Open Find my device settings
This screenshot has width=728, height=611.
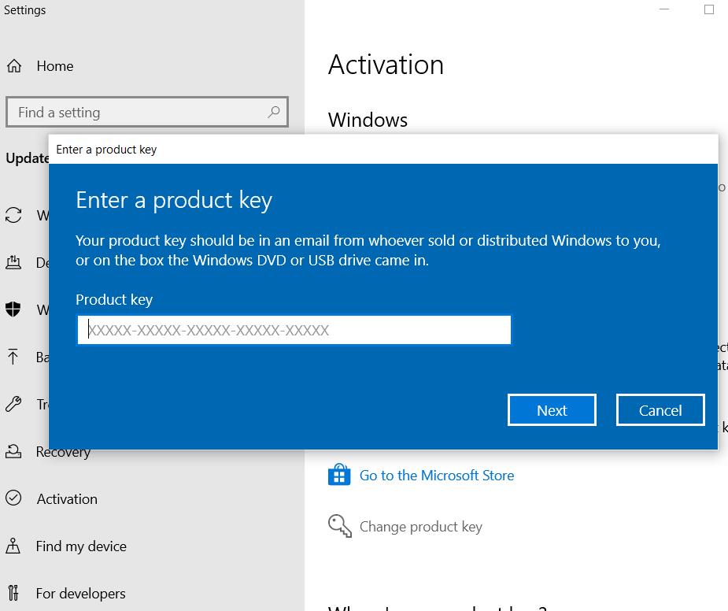click(81, 546)
